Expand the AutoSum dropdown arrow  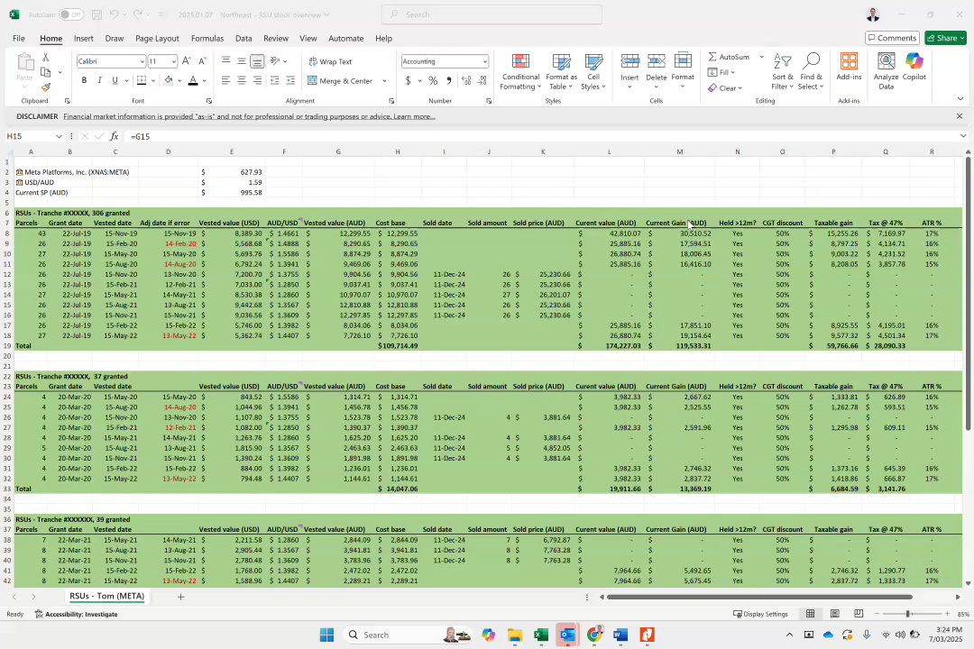[x=761, y=57]
